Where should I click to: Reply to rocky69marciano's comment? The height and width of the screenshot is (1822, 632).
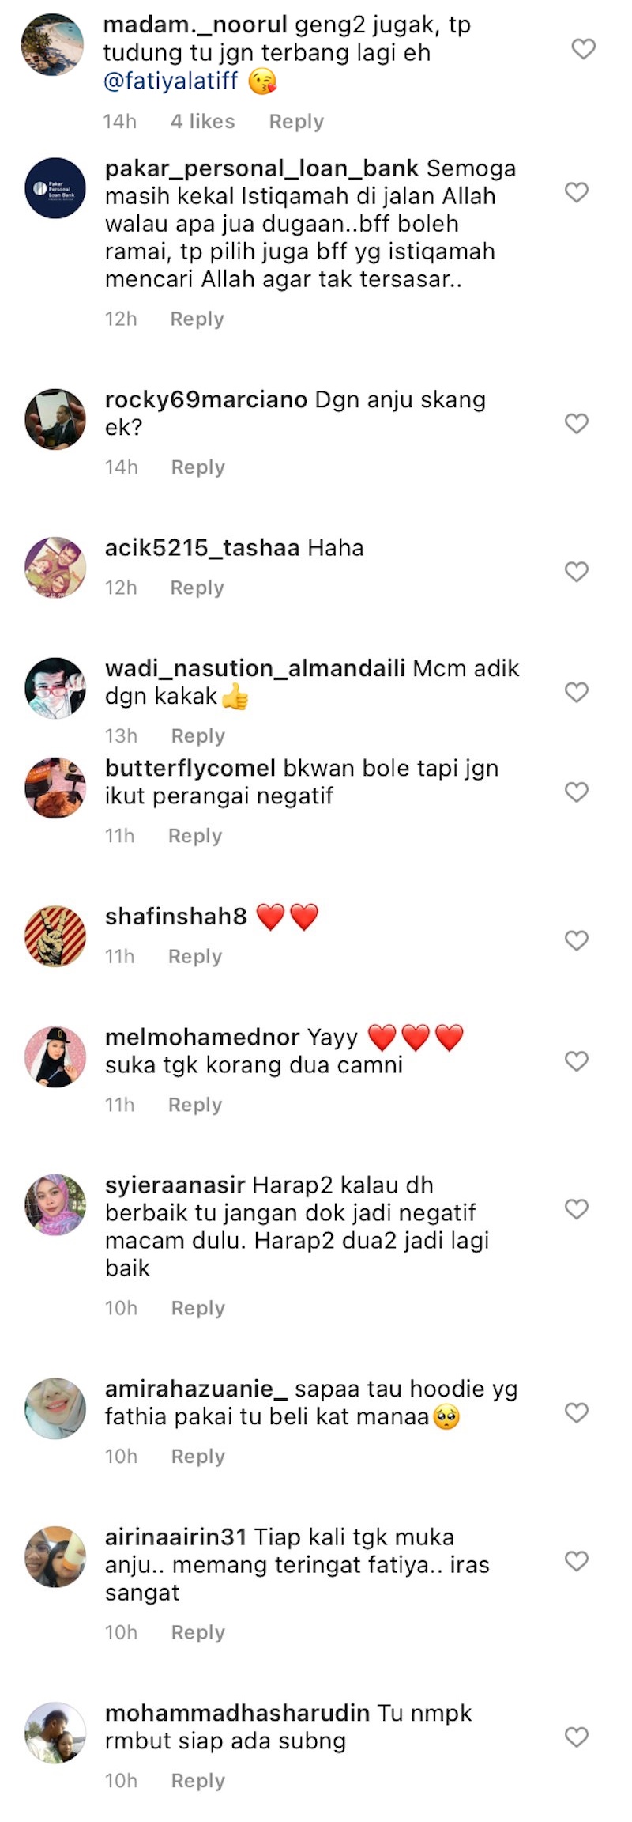[198, 467]
